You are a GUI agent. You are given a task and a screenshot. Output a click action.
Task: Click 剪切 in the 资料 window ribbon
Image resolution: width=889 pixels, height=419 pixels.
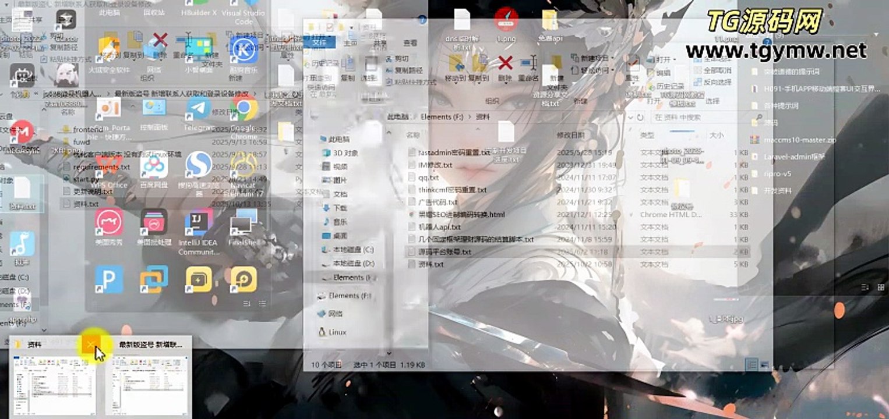397,59
